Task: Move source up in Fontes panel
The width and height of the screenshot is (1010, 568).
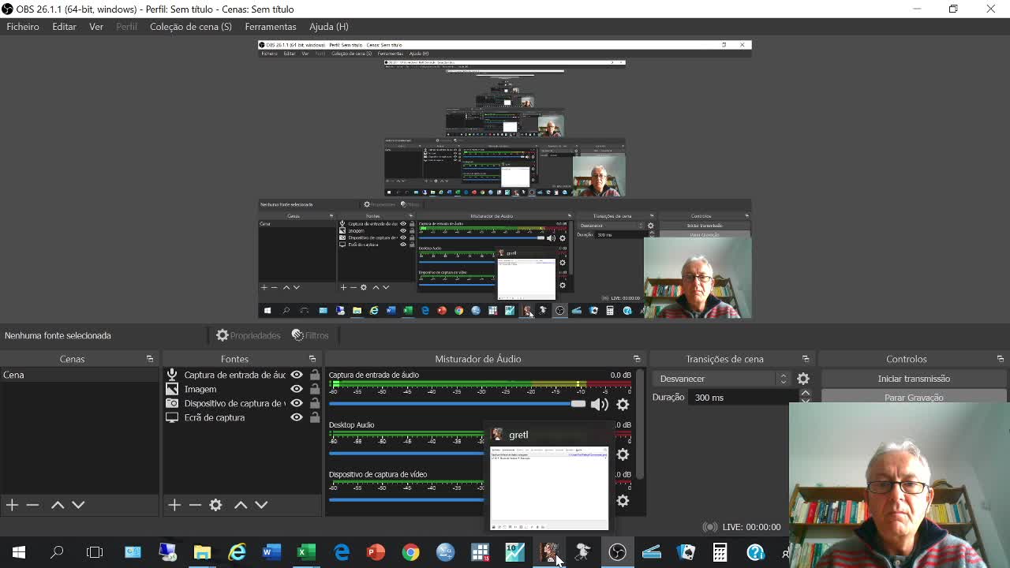Action: pyautogui.click(x=241, y=505)
